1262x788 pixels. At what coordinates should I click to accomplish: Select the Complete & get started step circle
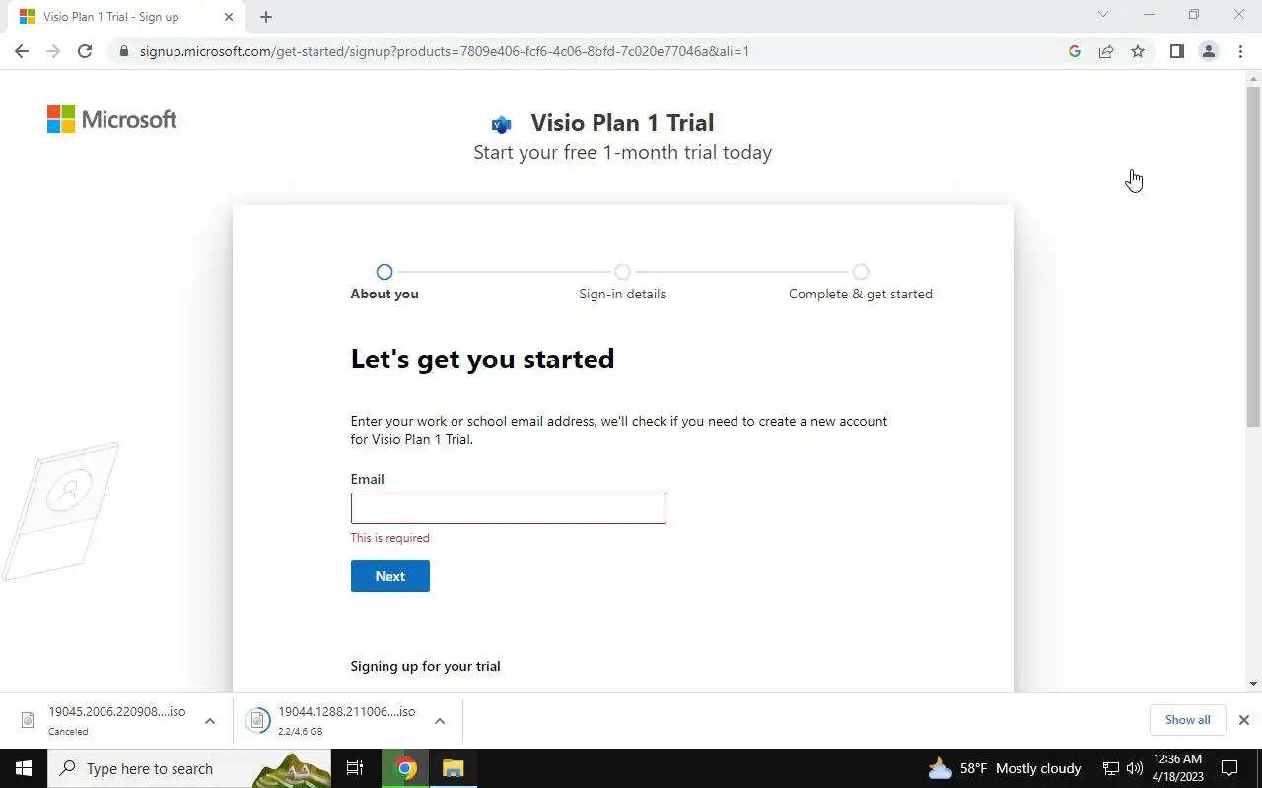861,272
